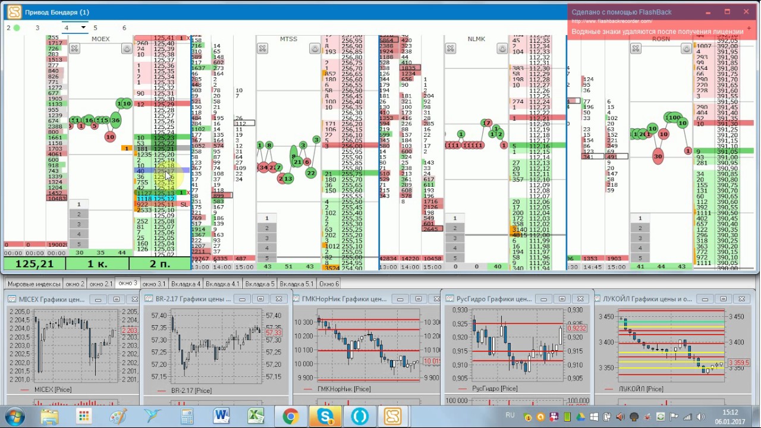Maximize the MICEX chart window
This screenshot has height=428, width=761.
pyautogui.click(x=117, y=300)
